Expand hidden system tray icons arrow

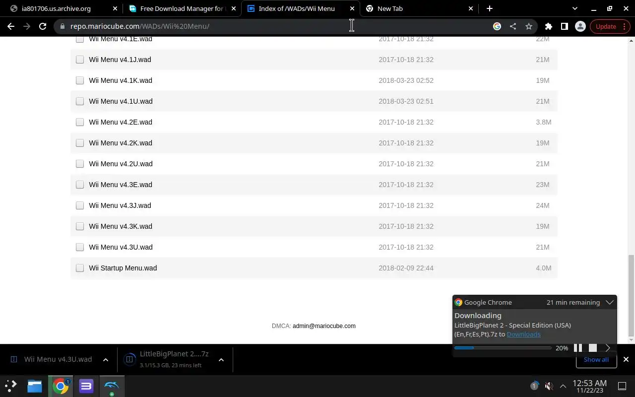coord(563,386)
